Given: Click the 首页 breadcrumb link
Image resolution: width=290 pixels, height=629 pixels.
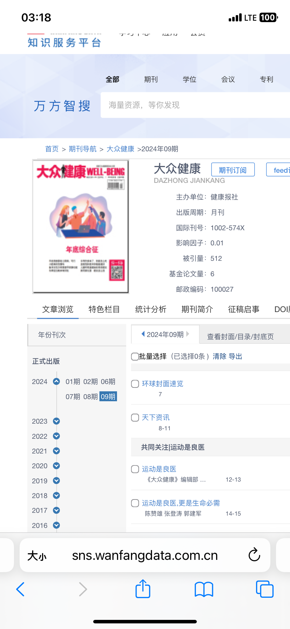Looking at the screenshot, I should [52, 149].
